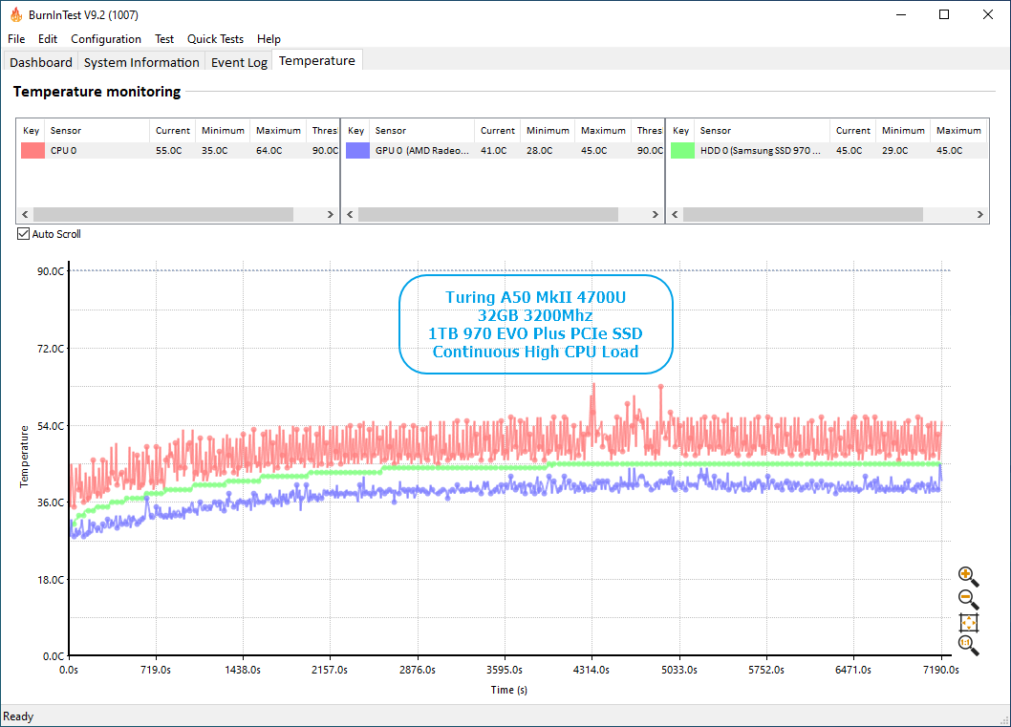
Task: Click HDD 0 current value 45.0C
Action: pos(850,150)
